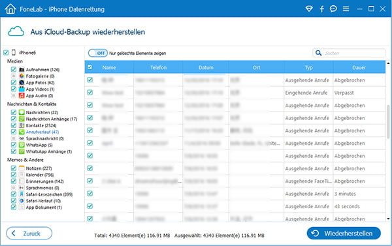Click the vertical scrollbar thumb of the table
Viewport: 392px width, 246px height.
coord(388,121)
